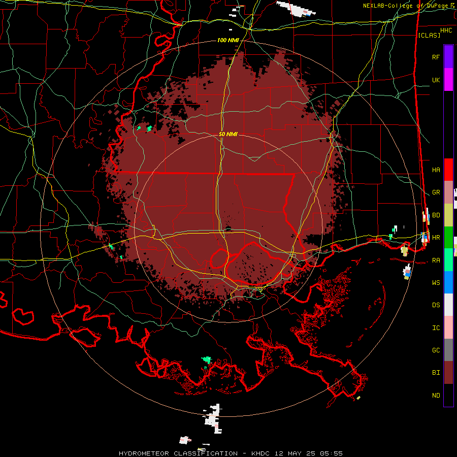Pick the blue WS legend swatch

(448, 282)
